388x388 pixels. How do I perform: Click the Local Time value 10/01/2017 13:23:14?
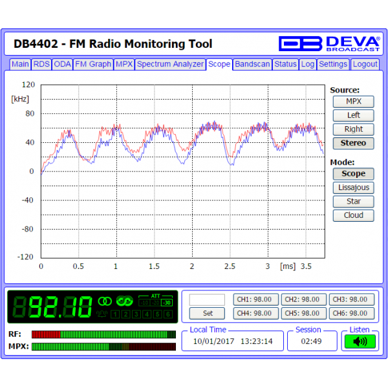tap(233, 341)
